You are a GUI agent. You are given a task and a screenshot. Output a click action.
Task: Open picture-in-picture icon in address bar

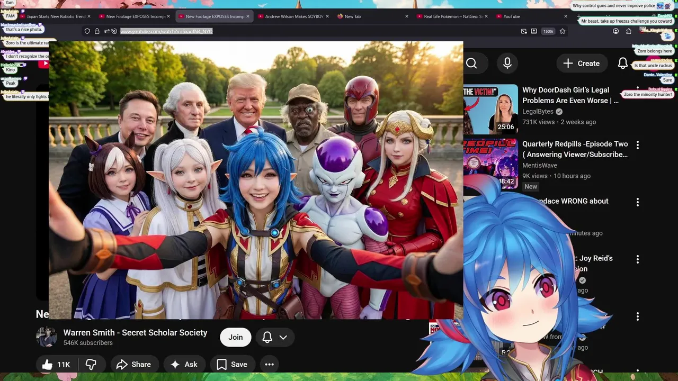pos(524,31)
